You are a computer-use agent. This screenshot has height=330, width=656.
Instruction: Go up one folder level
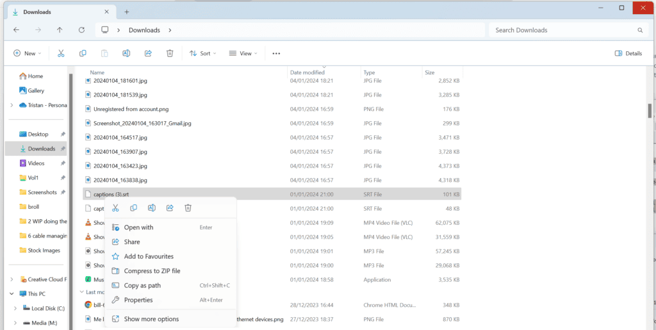(60, 30)
